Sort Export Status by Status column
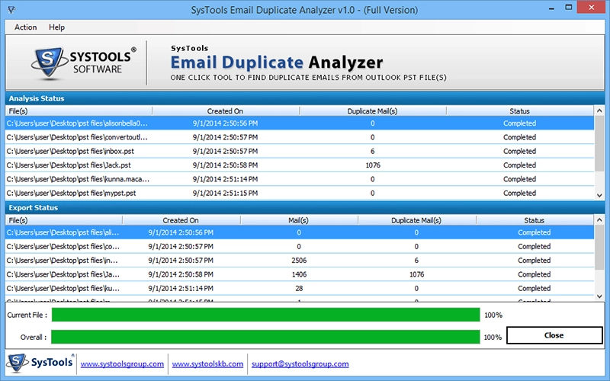 coord(535,220)
